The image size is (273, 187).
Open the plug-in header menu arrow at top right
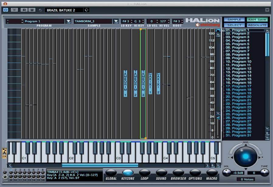pyautogui.click(x=267, y=10)
